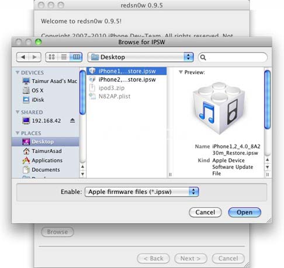Click the preview pane scroll down arrow
This screenshot has height=268, width=284.
coord(267,167)
